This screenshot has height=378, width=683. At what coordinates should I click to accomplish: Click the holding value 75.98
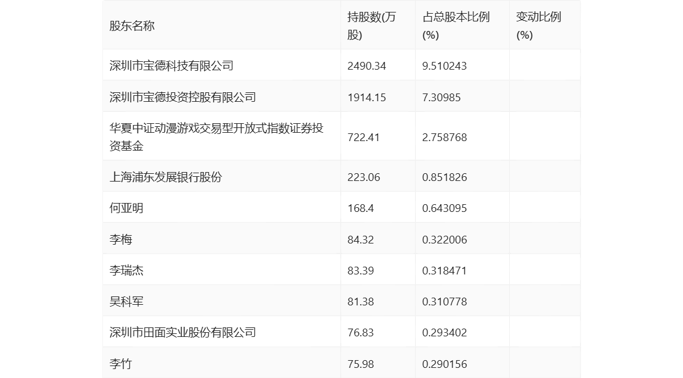pos(361,364)
